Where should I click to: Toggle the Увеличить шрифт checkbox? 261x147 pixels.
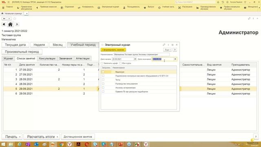pyautogui.click(x=102, y=63)
